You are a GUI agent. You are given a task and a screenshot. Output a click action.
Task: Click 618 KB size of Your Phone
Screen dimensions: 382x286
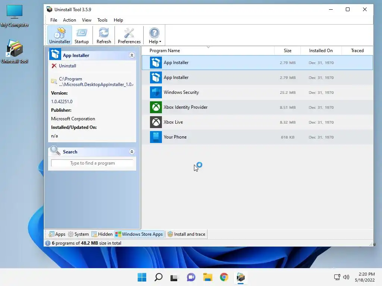tap(288, 137)
